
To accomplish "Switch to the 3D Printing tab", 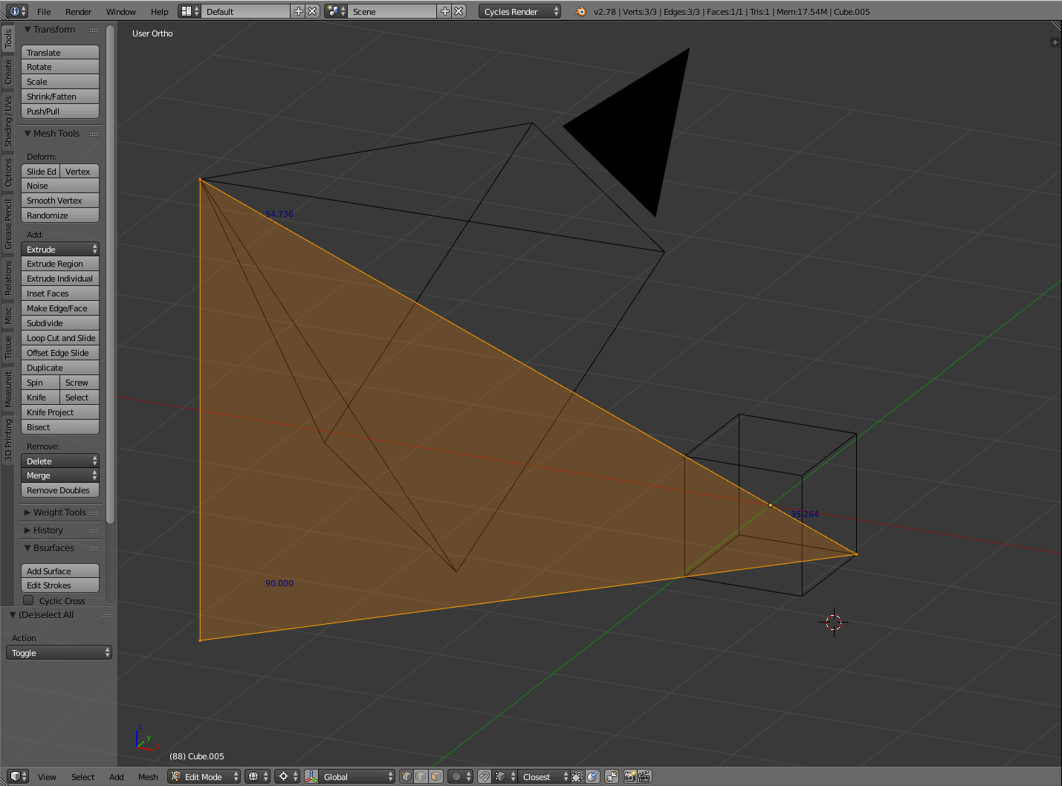I will pos(8,440).
